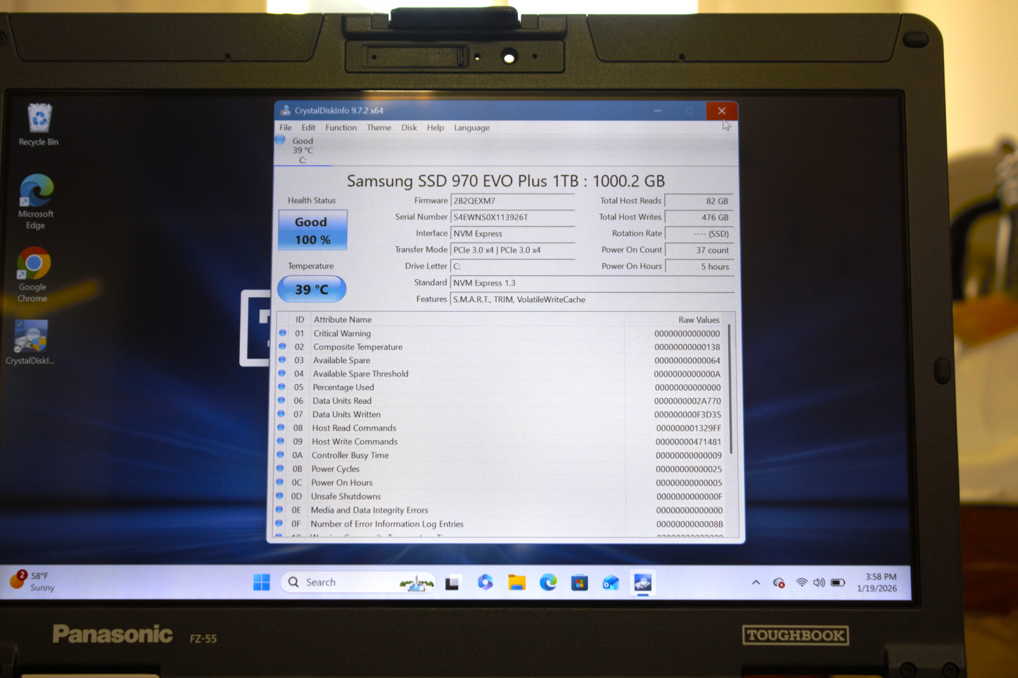This screenshot has width=1018, height=678.
Task: Select the Good 39 °C C: disk tab
Action: [x=302, y=150]
